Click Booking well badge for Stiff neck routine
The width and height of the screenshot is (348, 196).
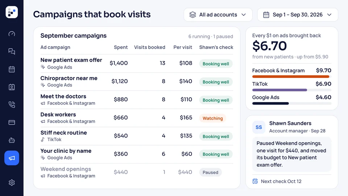pos(216,136)
